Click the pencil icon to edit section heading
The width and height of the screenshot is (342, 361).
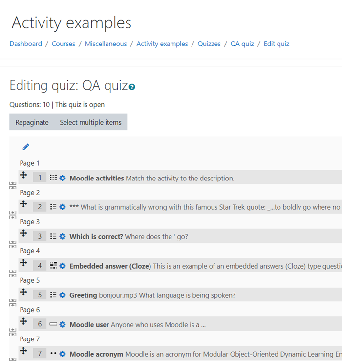[x=26, y=147]
